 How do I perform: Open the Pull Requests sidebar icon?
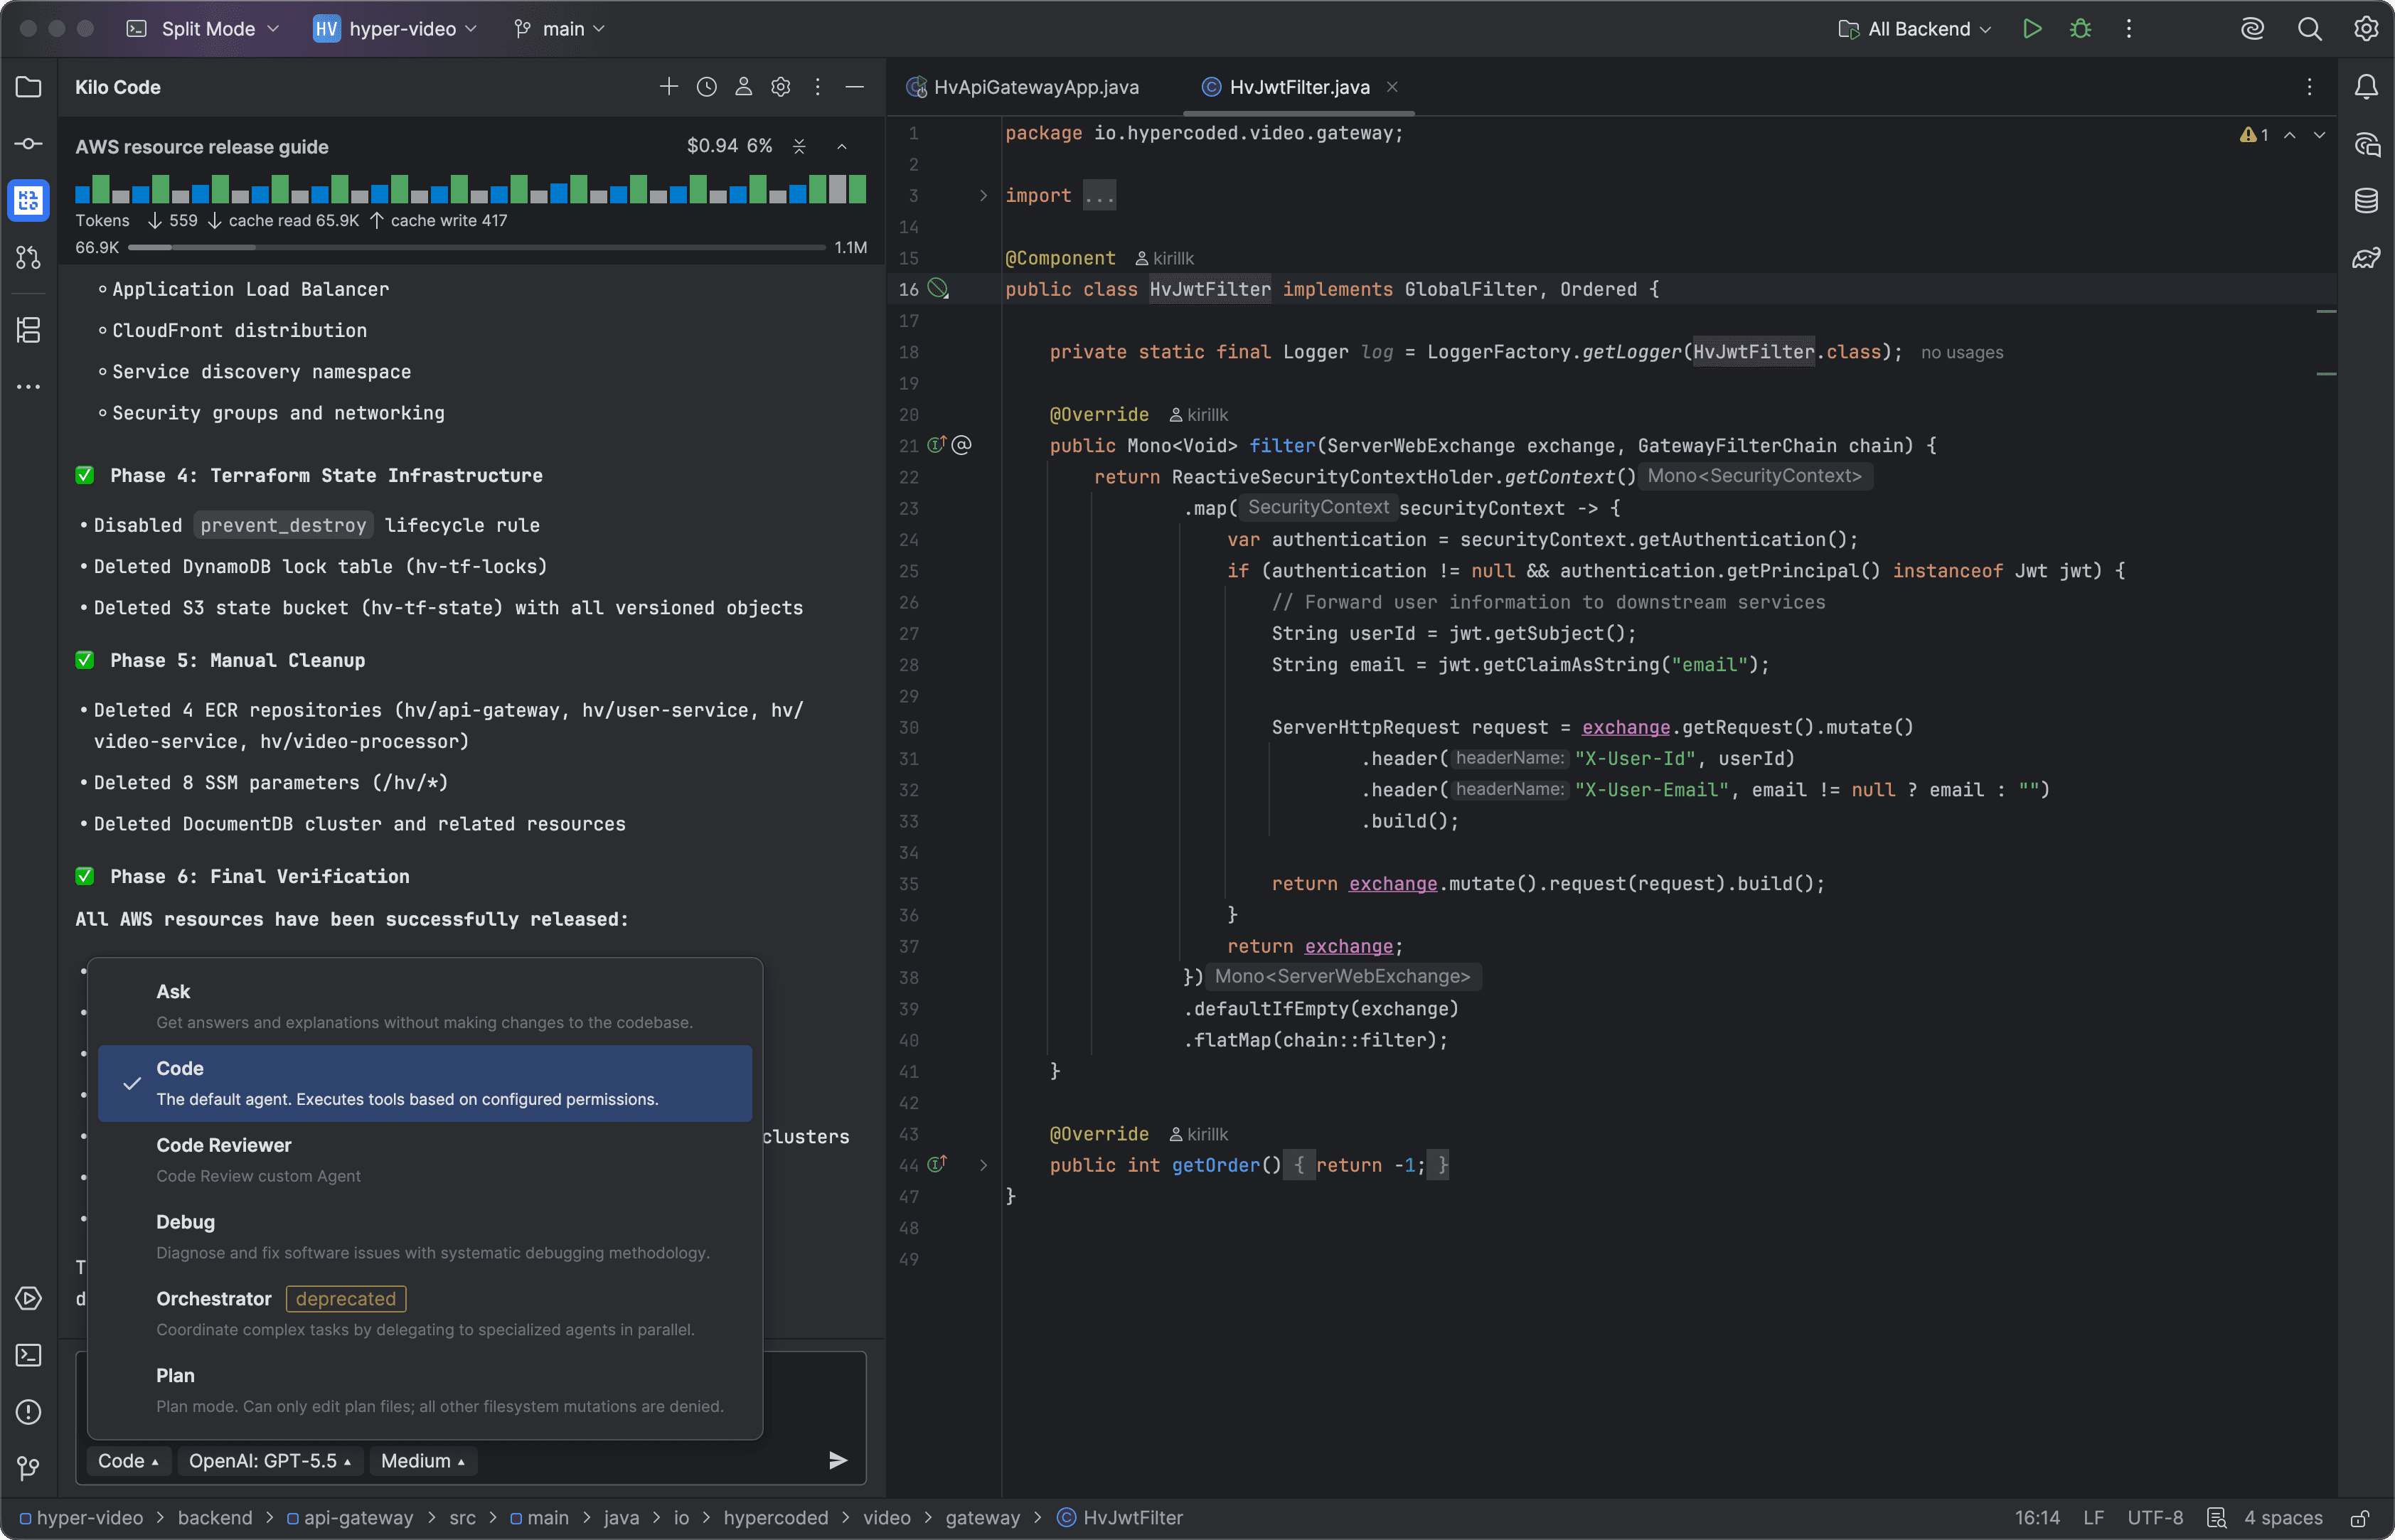click(x=28, y=258)
